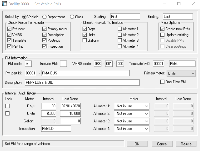Enable the Alt-meter 1 interval checkbox
The image size is (200, 151).
click(120, 29)
